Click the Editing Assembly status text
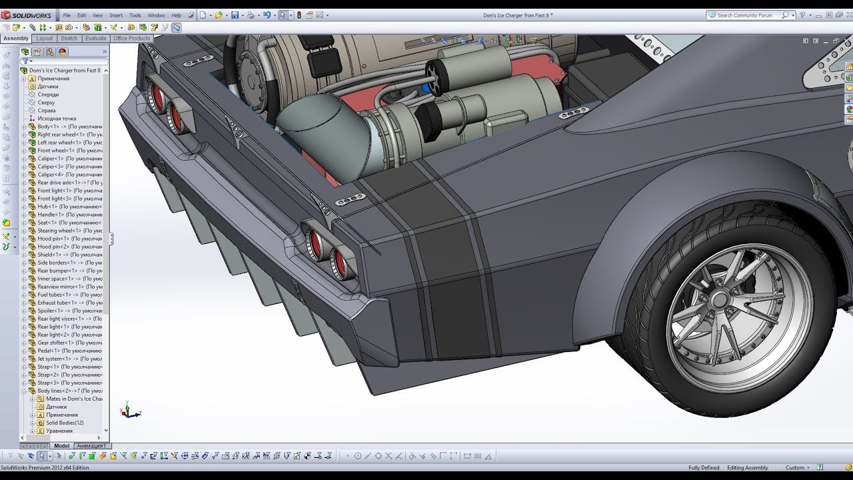Viewport: 853px width, 480px height. point(747,468)
